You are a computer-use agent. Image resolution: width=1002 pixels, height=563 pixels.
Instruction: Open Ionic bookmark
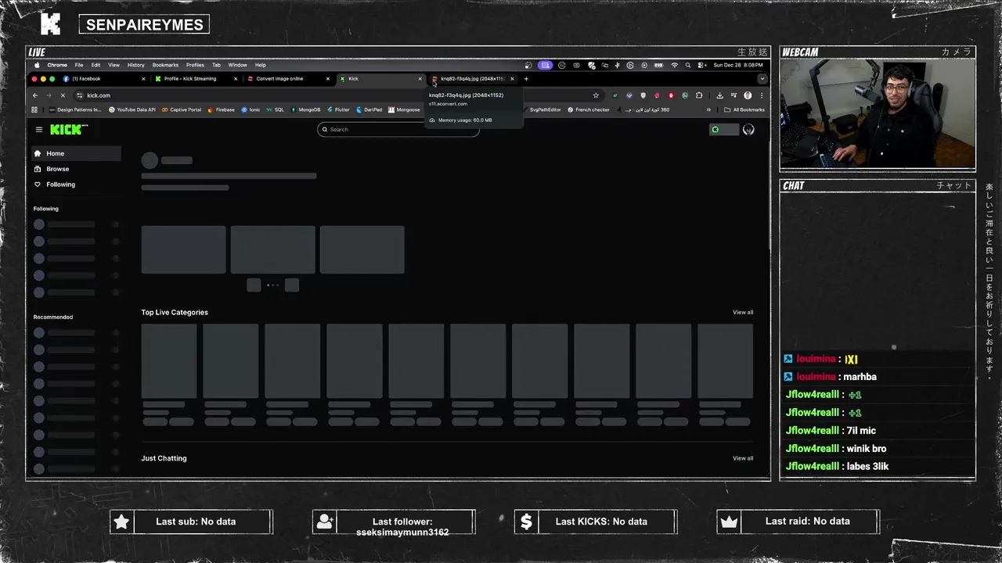pos(251,109)
